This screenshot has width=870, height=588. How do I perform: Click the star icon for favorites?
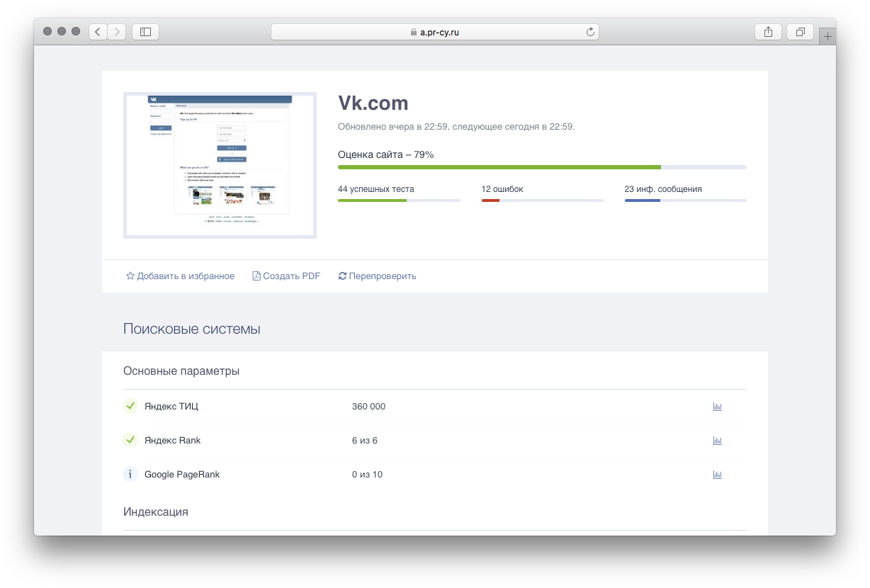click(130, 276)
